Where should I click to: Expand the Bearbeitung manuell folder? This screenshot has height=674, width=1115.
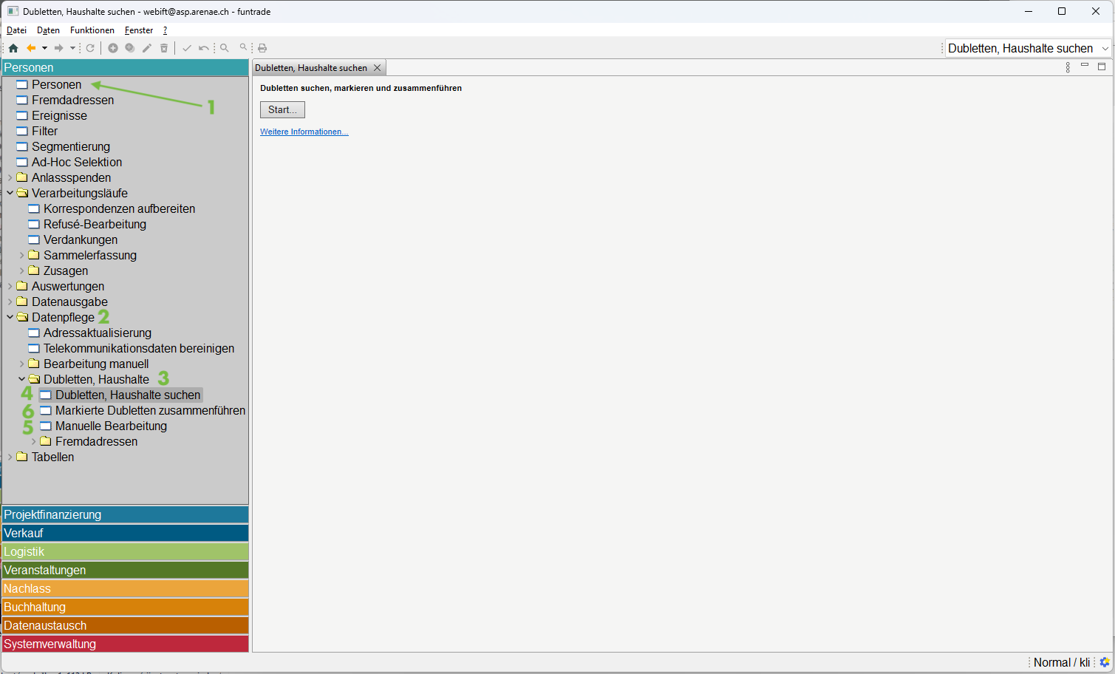click(21, 364)
